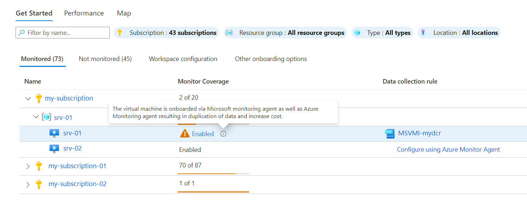Image resolution: width=527 pixels, height=202 pixels.
Task: Collapse the my-subscription tree row
Action: pos(28,98)
